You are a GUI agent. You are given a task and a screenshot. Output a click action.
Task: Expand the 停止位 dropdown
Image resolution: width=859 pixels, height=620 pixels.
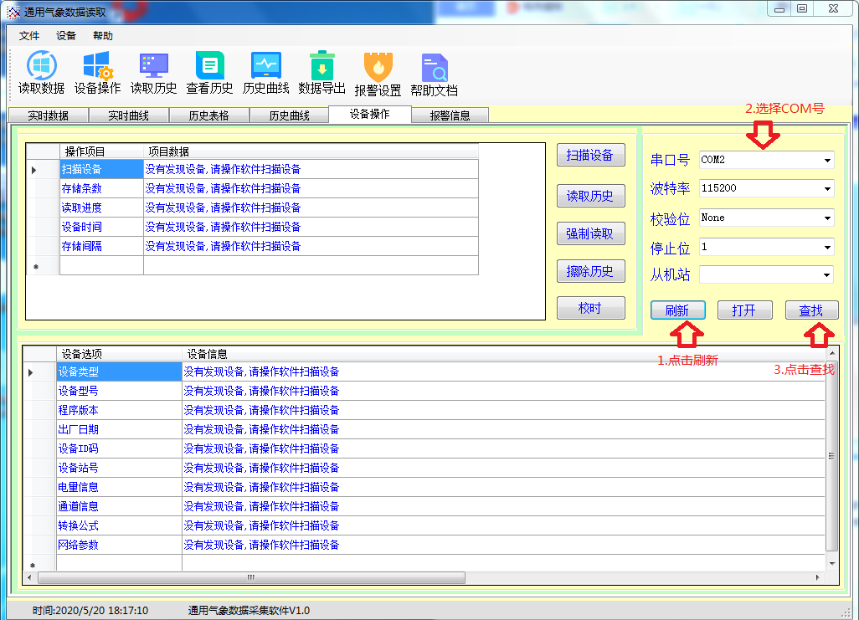(x=826, y=248)
